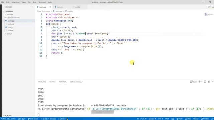Click the main() symbol icon in breadcrumb
Image resolution: width=214 pixels, height=120 pixels.
(66, 11)
